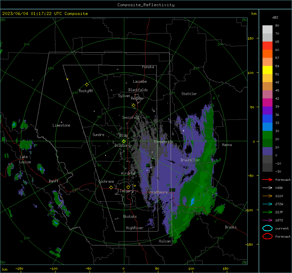This screenshot has height=273, width=292.
Task: Click the red forecast arrow legend icon
Action: pyautogui.click(x=267, y=180)
